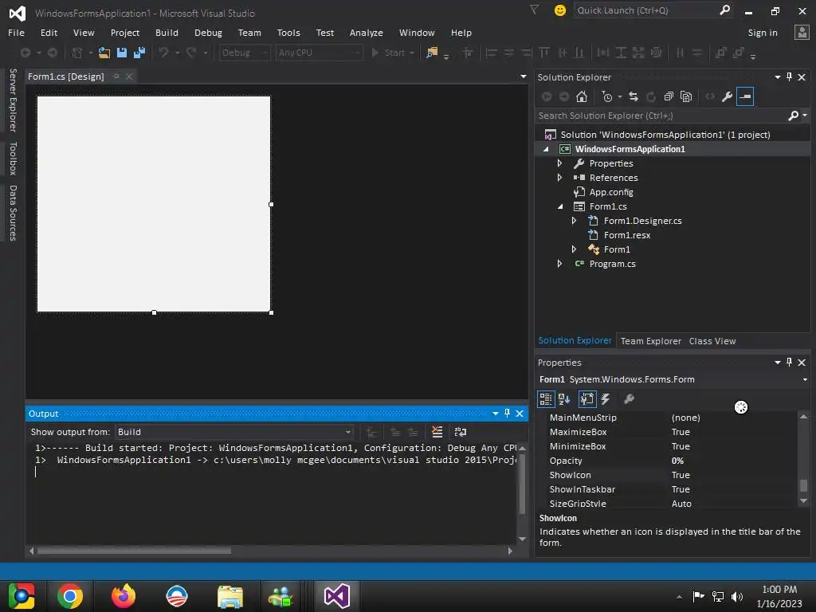Open Firefox from the taskbar
This screenshot has height=612, width=816.
coord(124,596)
